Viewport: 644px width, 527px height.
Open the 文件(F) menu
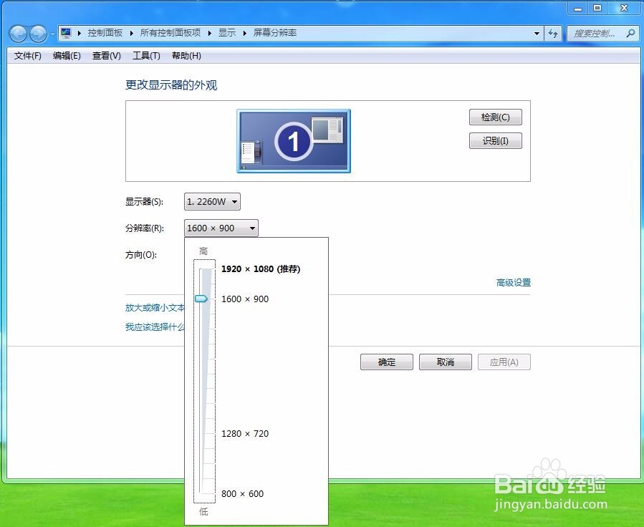coord(27,55)
